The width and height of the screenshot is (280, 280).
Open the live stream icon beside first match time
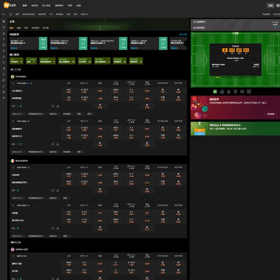point(28,83)
